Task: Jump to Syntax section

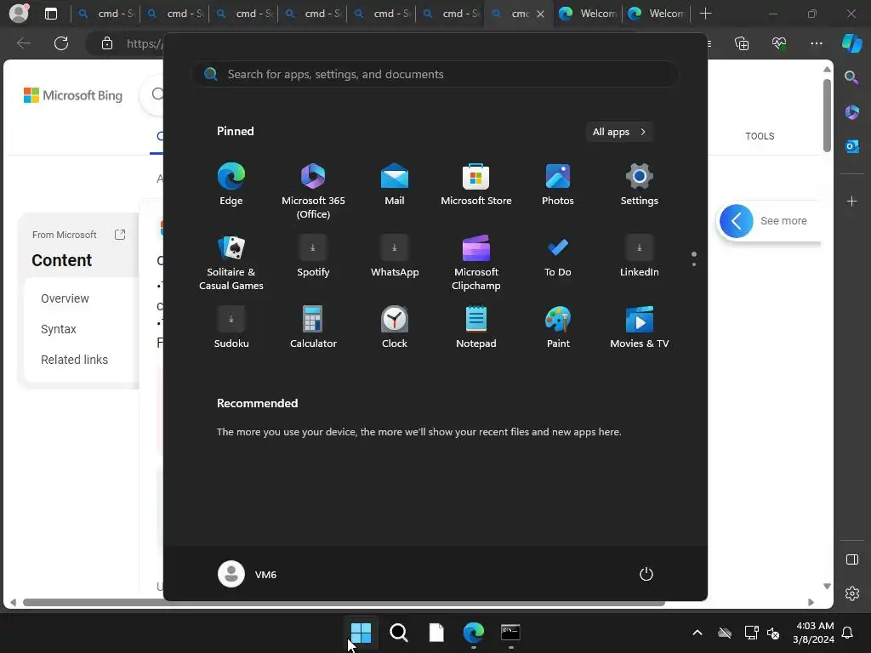Action: coord(59,329)
